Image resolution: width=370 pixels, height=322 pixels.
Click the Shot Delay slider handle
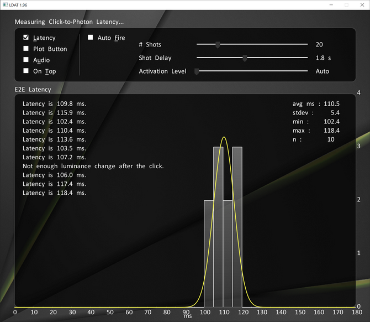245,58
